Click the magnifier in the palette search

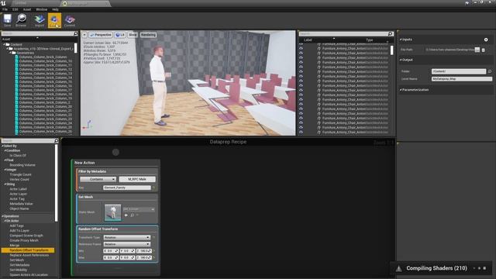tap(57, 140)
